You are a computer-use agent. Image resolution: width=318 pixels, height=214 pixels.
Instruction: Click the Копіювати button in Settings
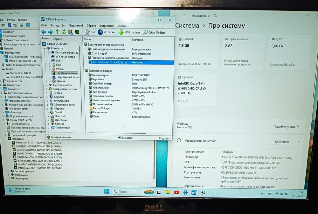pos(282,142)
